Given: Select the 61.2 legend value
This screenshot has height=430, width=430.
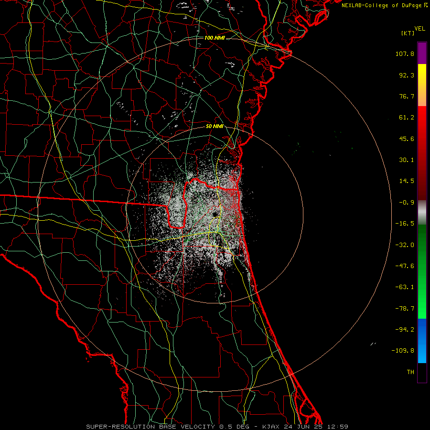Looking at the screenshot, I should click(x=407, y=118).
